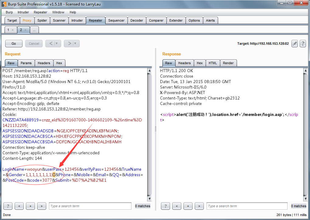Image resolution: width=310 pixels, height=220 pixels.
Task: Open the Repeater menu in the menu bar
Action: coord(40,12)
